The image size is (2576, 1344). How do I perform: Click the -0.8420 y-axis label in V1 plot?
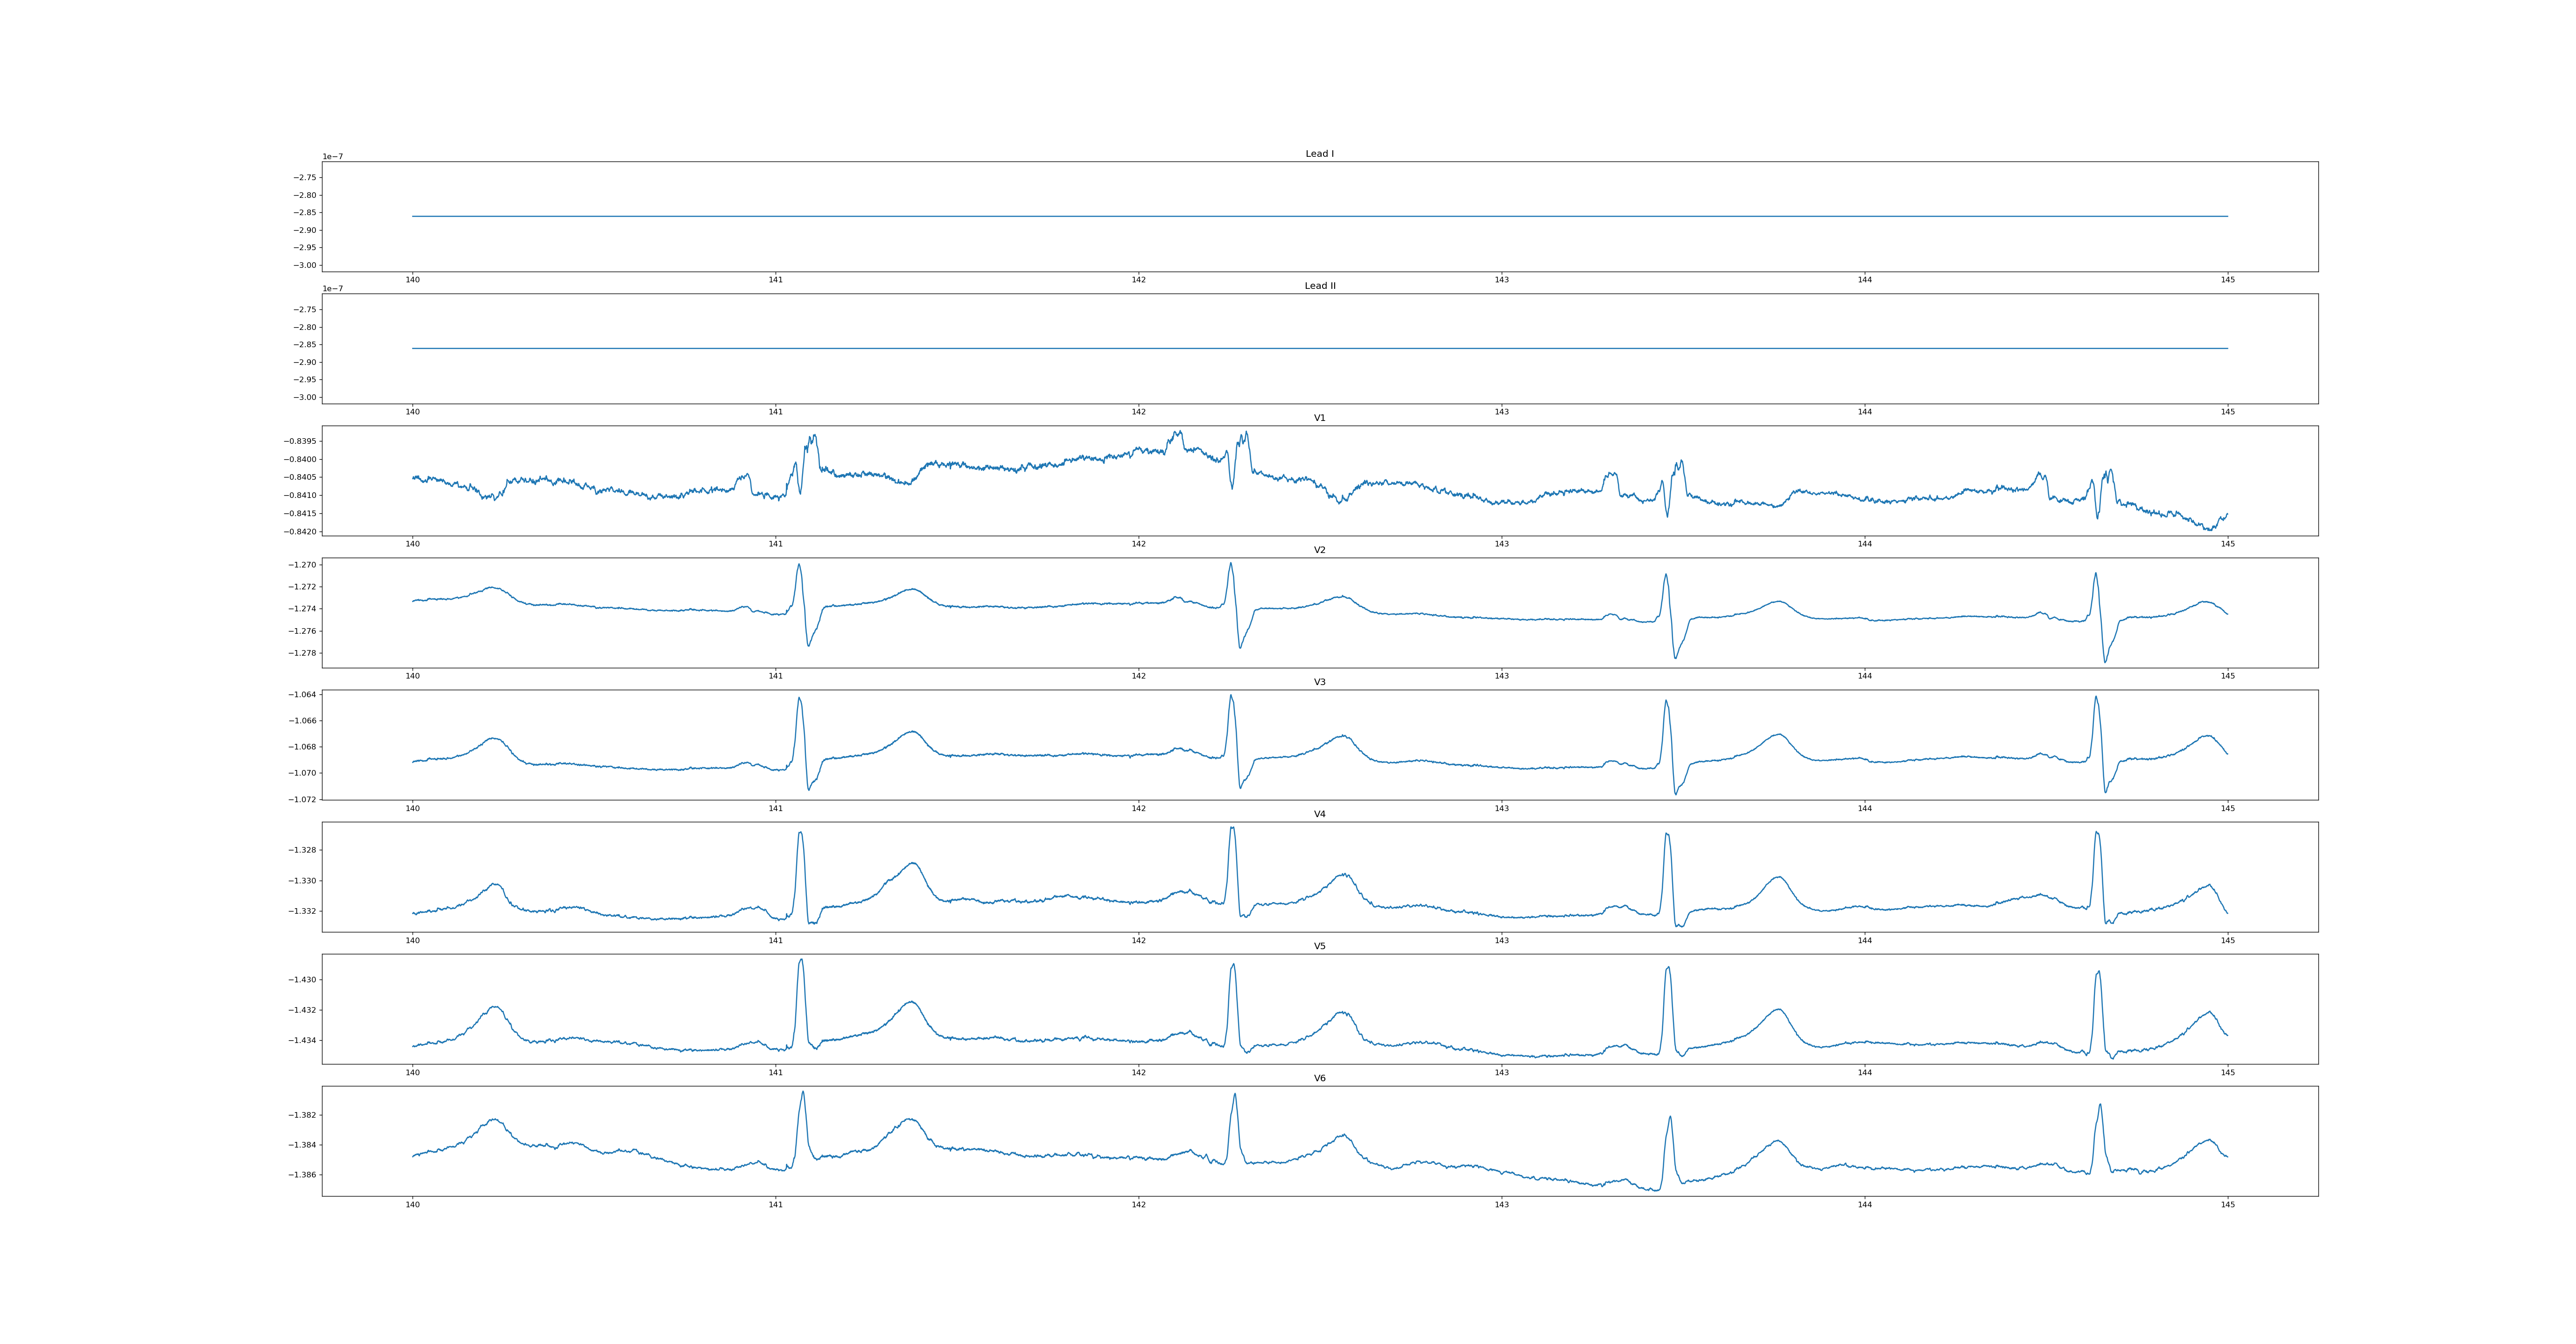click(299, 532)
